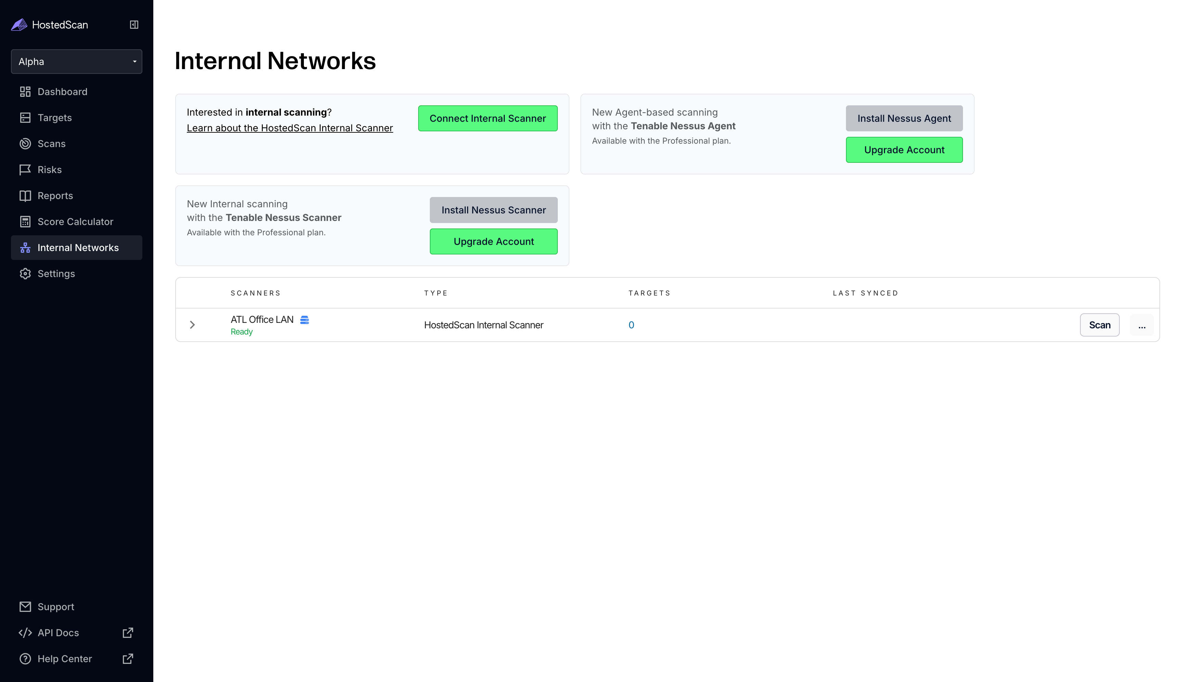
Task: Click the Help Center question mark icon
Action: coord(25,659)
